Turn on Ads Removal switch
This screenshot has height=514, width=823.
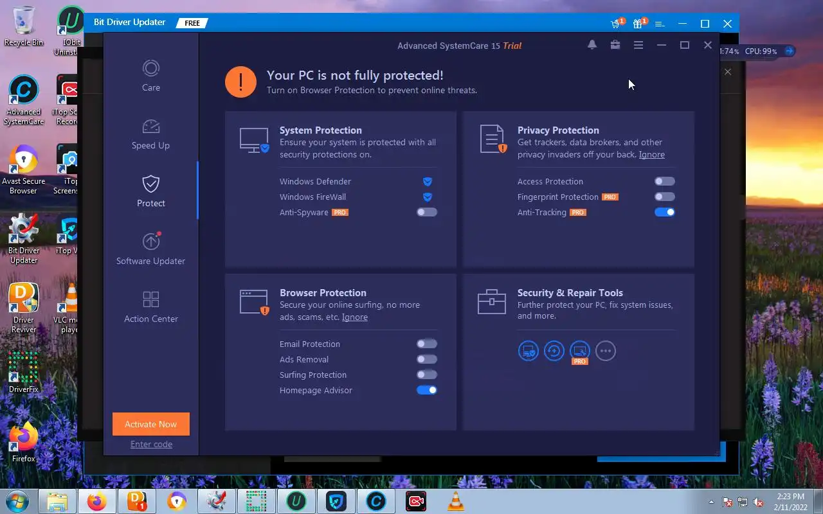tap(427, 359)
